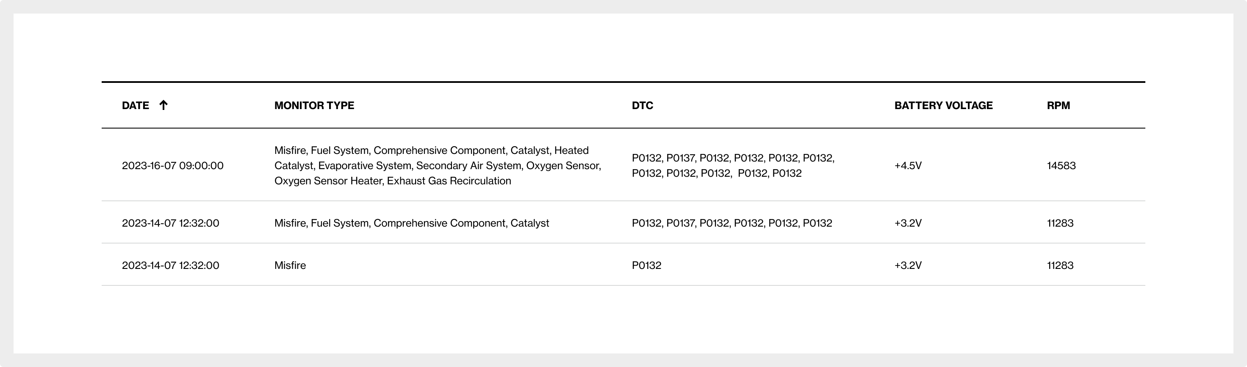Click the single-line DTC list containing P0137

point(732,223)
